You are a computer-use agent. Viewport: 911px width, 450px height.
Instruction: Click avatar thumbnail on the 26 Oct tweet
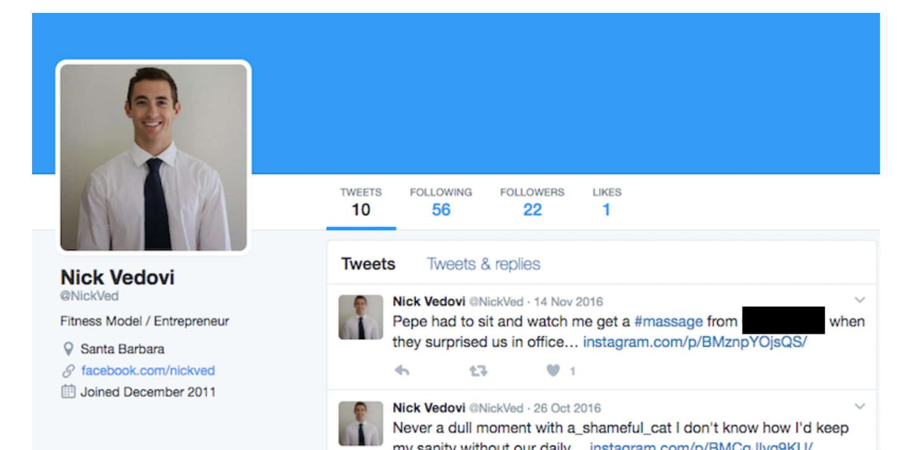tap(360, 423)
